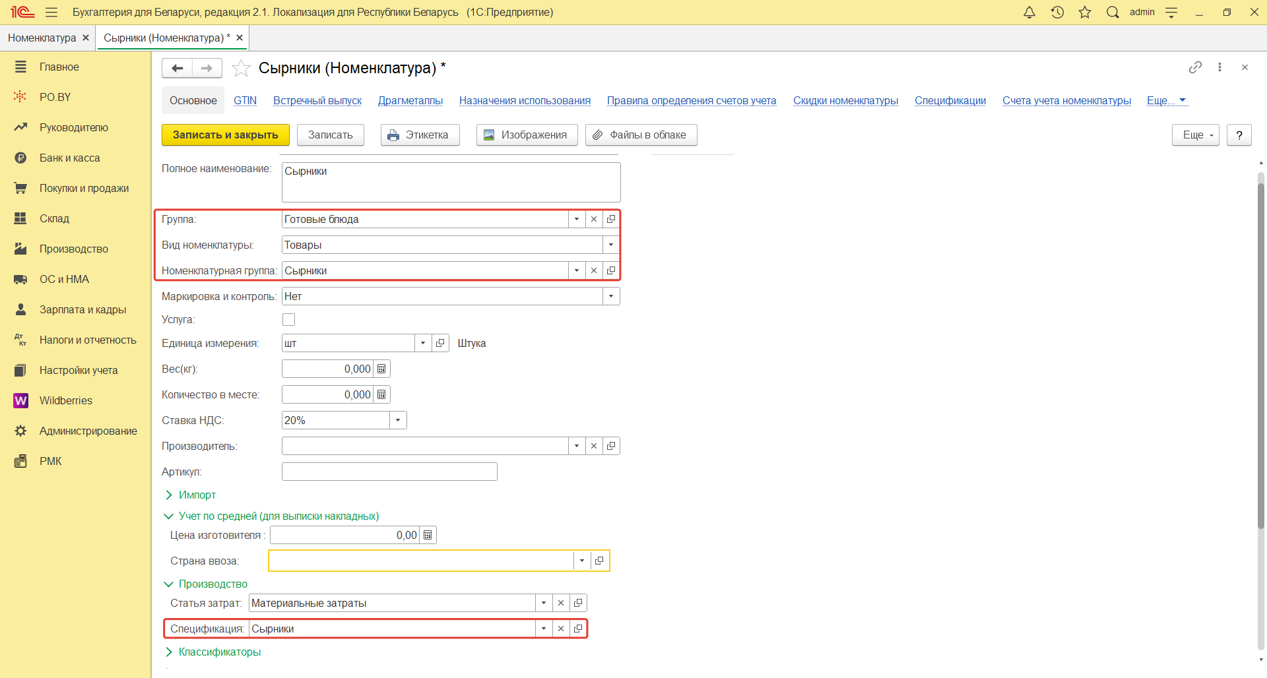Viewport: 1267px width, 678px height.
Task: Click the notifications bell icon
Action: (1029, 13)
